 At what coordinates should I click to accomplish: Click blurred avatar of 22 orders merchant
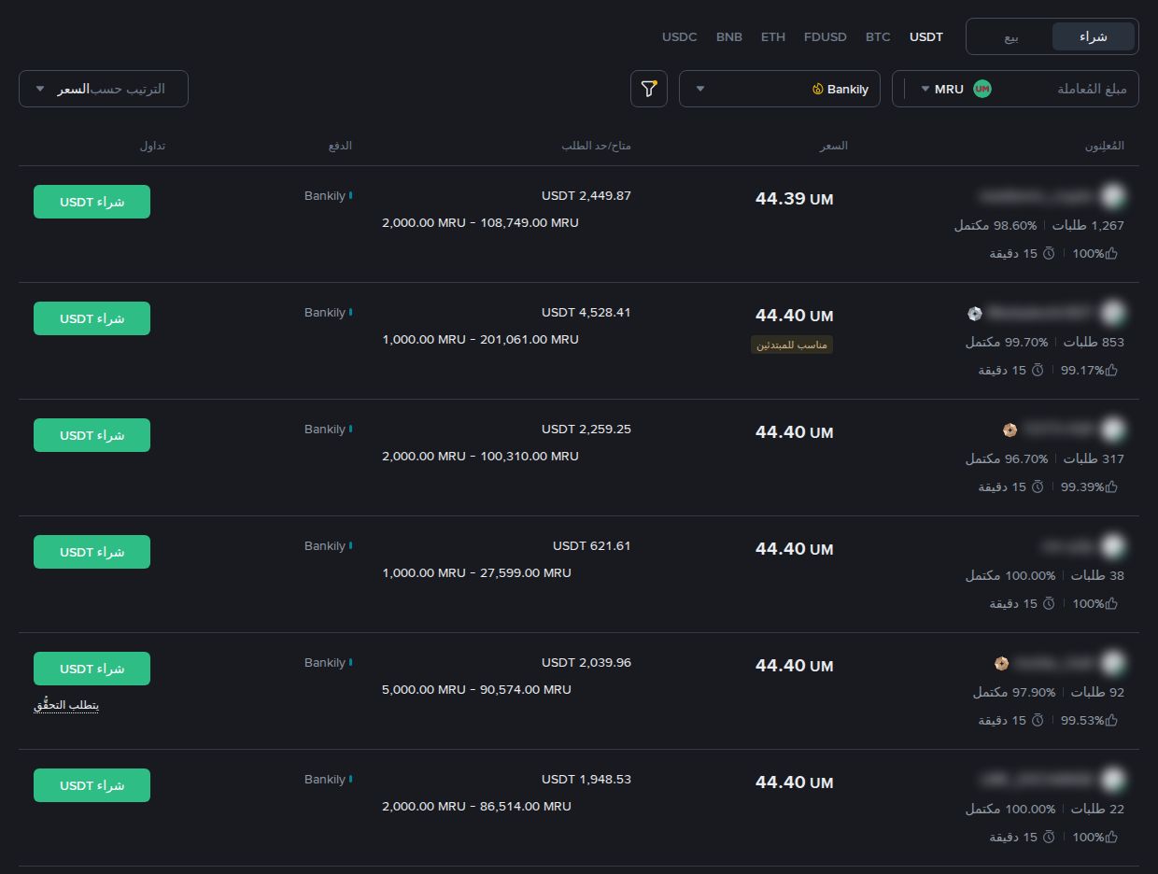pyautogui.click(x=1111, y=780)
